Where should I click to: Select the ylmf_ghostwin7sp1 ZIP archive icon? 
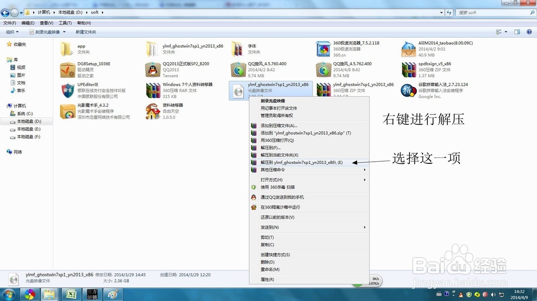323,91
